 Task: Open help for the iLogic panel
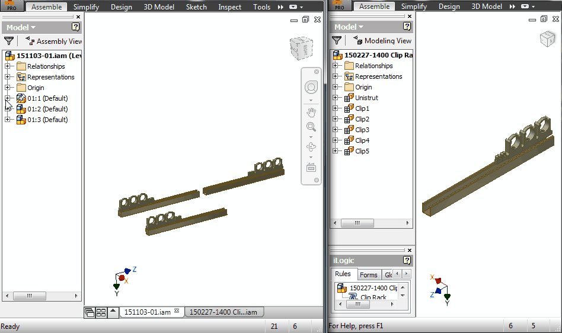pos(407,260)
